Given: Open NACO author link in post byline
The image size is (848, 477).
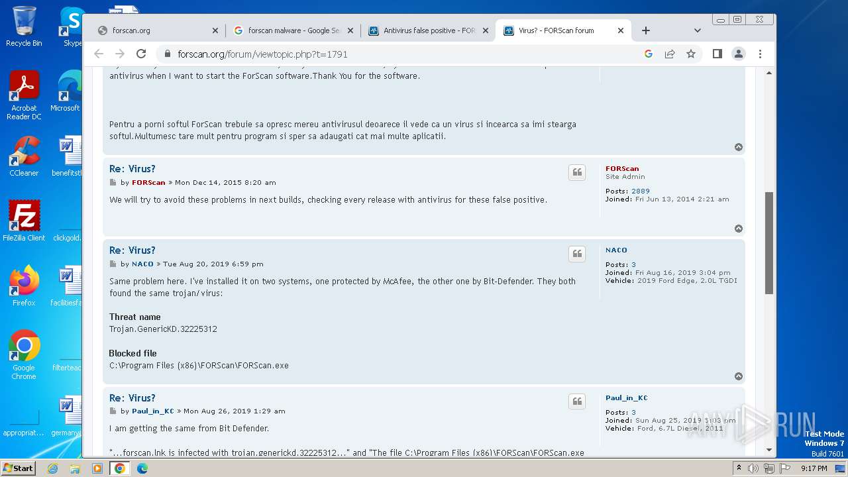Looking at the screenshot, I should pyautogui.click(x=142, y=264).
